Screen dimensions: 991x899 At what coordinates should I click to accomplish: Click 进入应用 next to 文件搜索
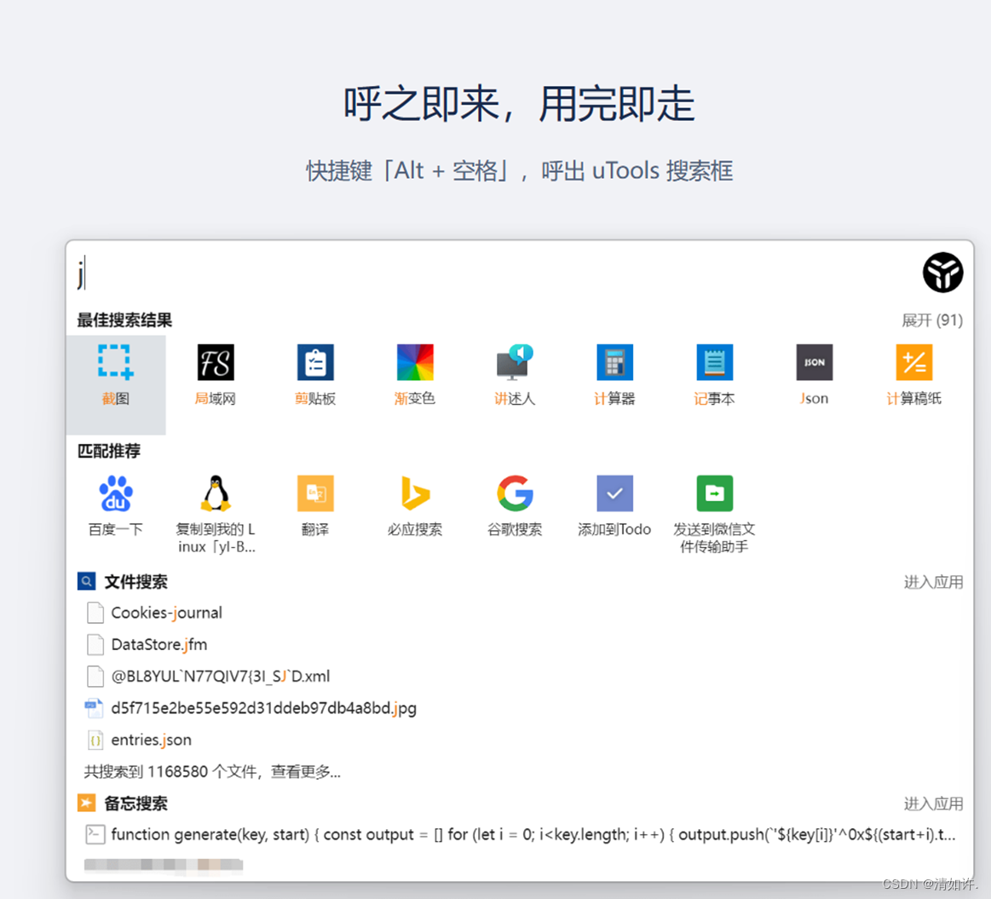click(x=934, y=582)
